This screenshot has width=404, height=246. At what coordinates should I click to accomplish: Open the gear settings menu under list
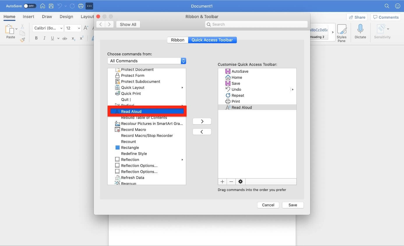[240, 182]
